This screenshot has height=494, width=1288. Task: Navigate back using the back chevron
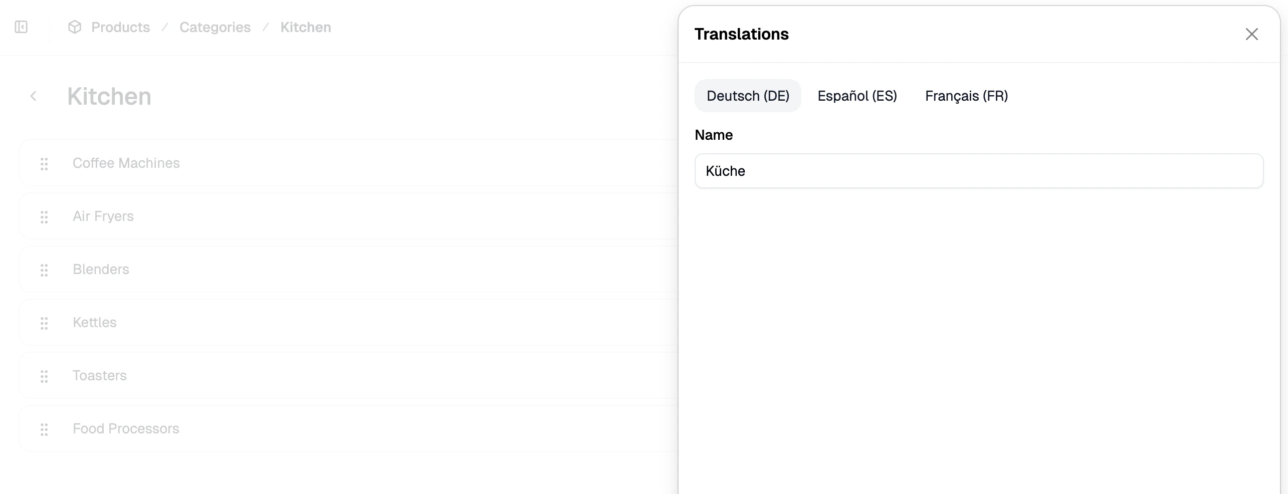(33, 96)
